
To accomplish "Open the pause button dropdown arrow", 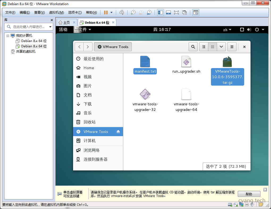I will tap(111, 12).
